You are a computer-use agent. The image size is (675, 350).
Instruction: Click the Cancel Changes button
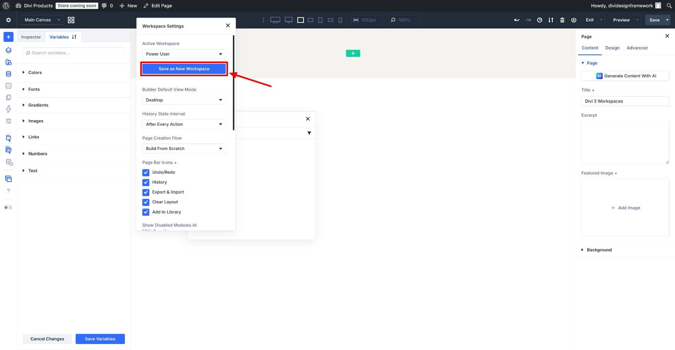47,339
